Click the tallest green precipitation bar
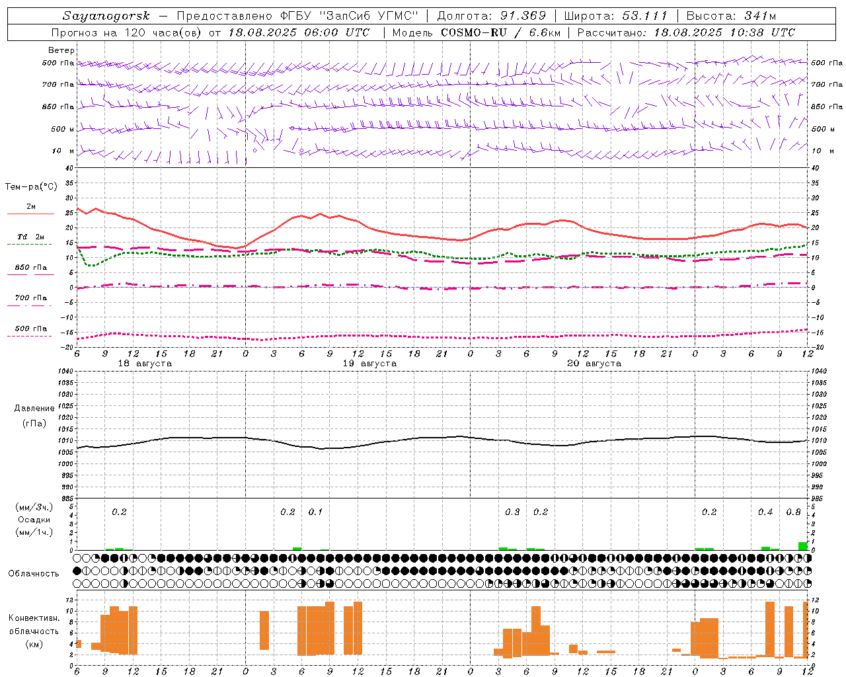Viewport: 846px width, 677px height. coord(802,546)
